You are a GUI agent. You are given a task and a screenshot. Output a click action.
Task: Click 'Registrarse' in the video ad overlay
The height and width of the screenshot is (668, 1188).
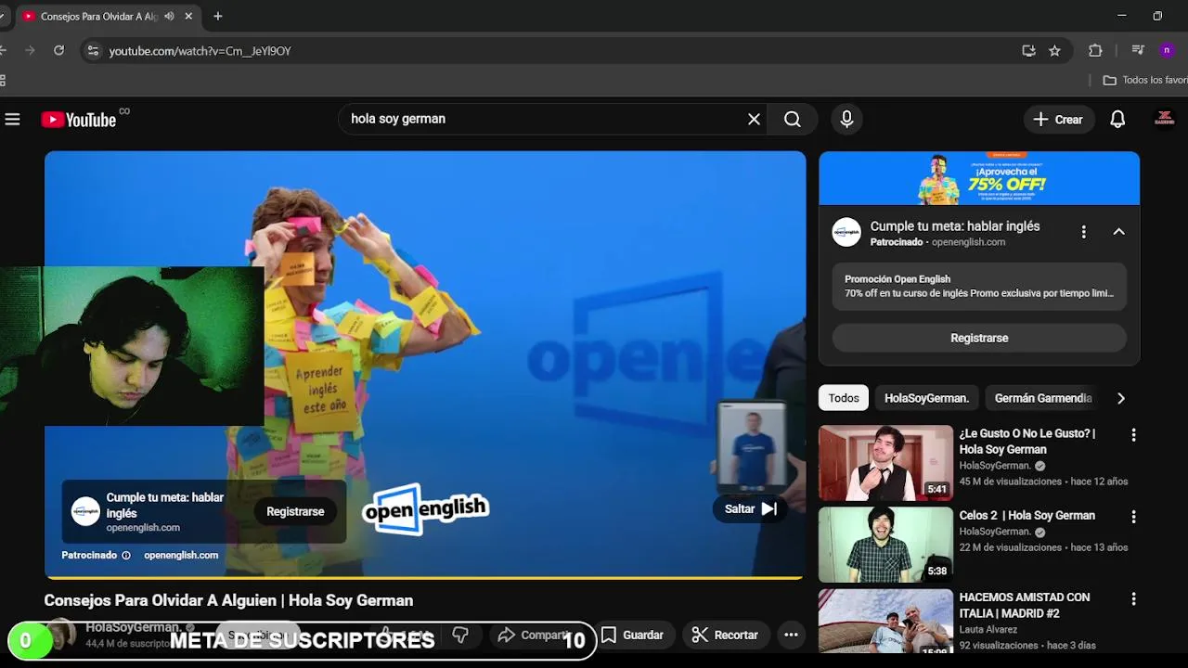(x=295, y=511)
